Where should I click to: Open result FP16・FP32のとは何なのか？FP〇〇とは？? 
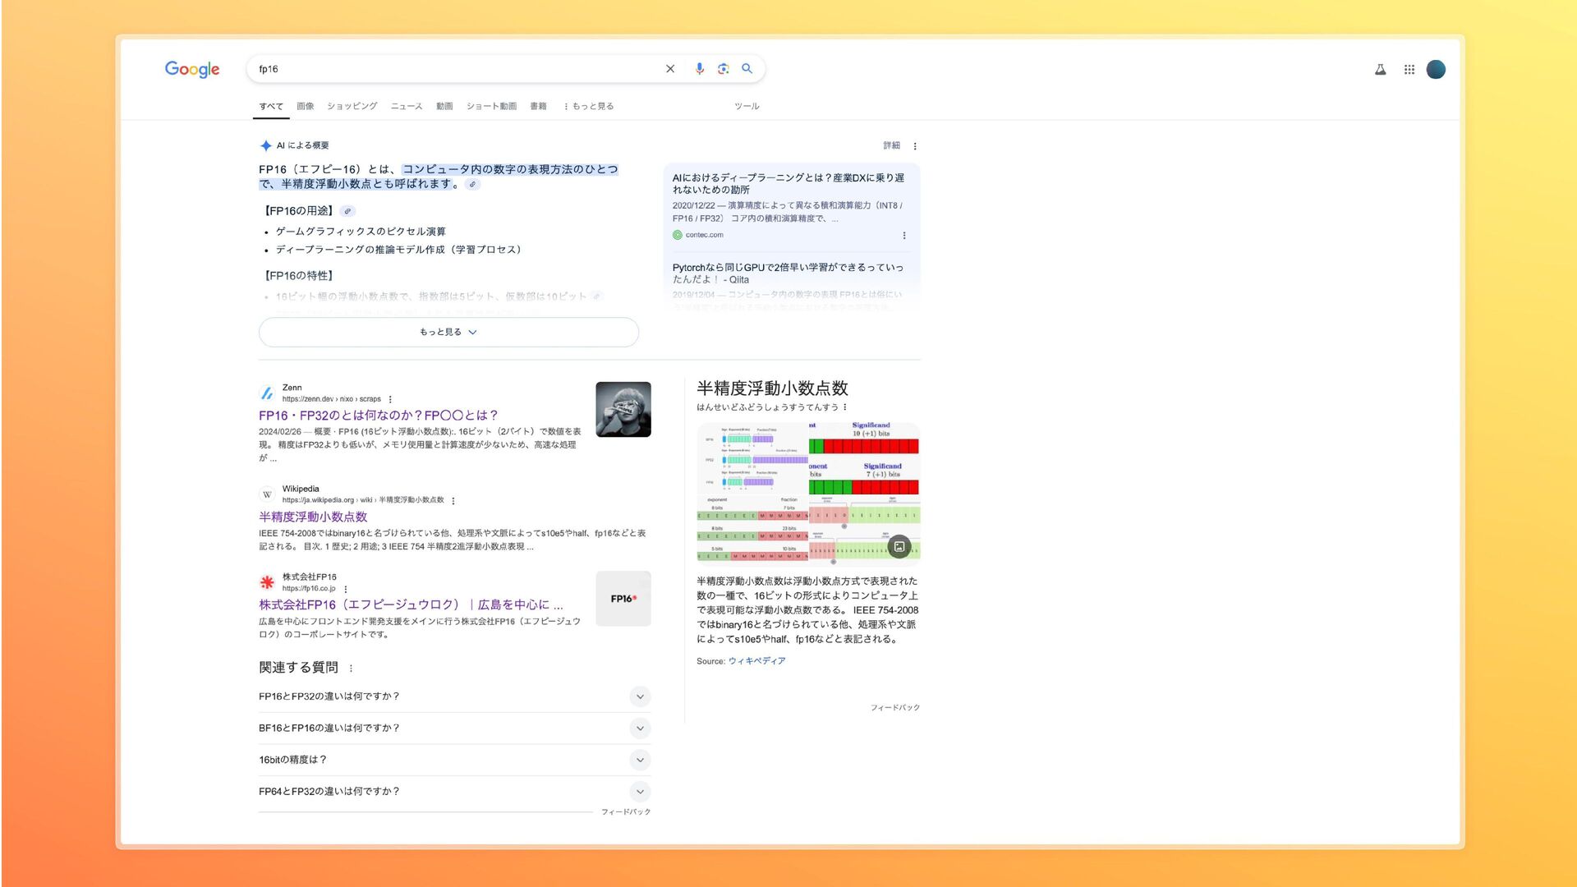pos(379,416)
